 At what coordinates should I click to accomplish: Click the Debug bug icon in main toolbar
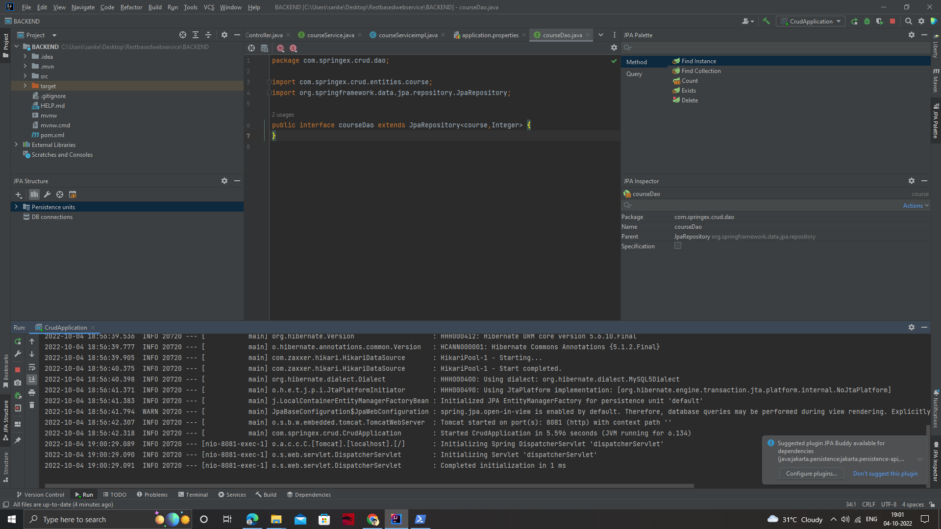click(867, 21)
